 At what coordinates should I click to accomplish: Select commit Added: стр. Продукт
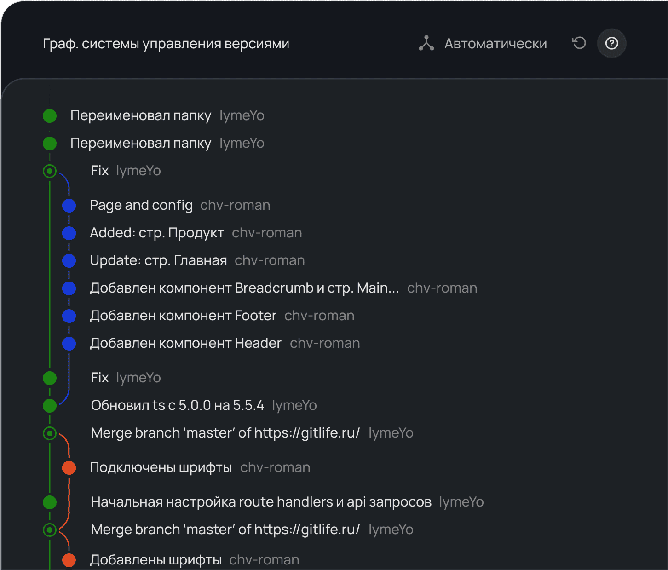pos(157,233)
